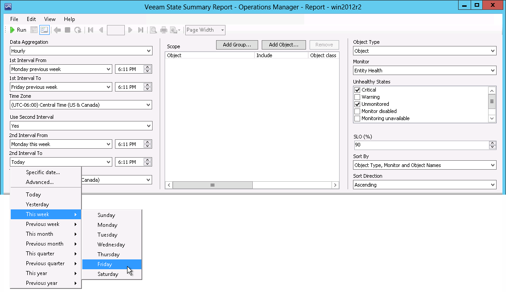Screen dimensions: 506x292
Task: Click scope list horizontal scrollbar thumb
Action: pos(213,185)
